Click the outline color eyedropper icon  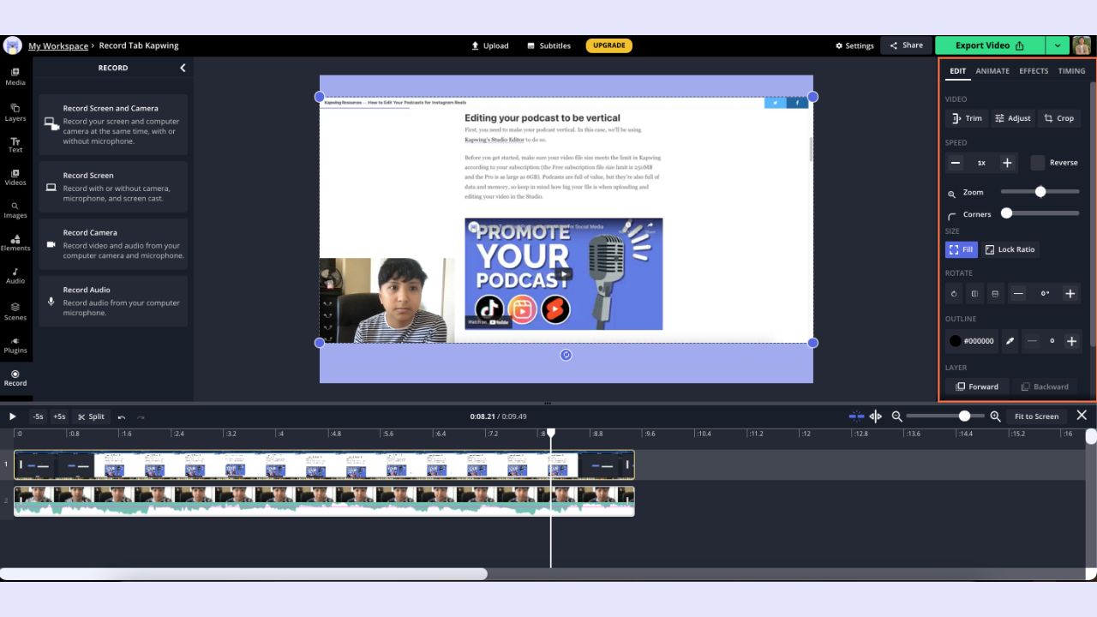point(1010,341)
